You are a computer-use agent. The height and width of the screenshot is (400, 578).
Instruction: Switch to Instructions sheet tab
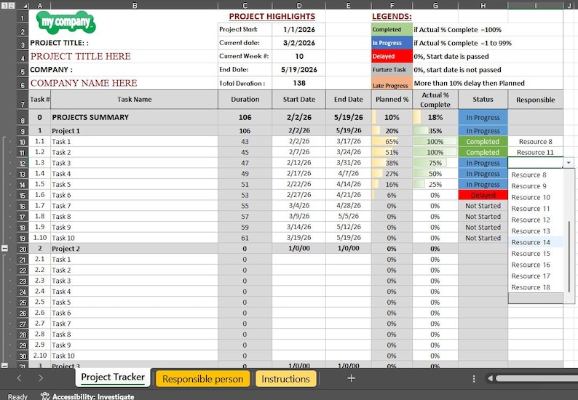285,379
